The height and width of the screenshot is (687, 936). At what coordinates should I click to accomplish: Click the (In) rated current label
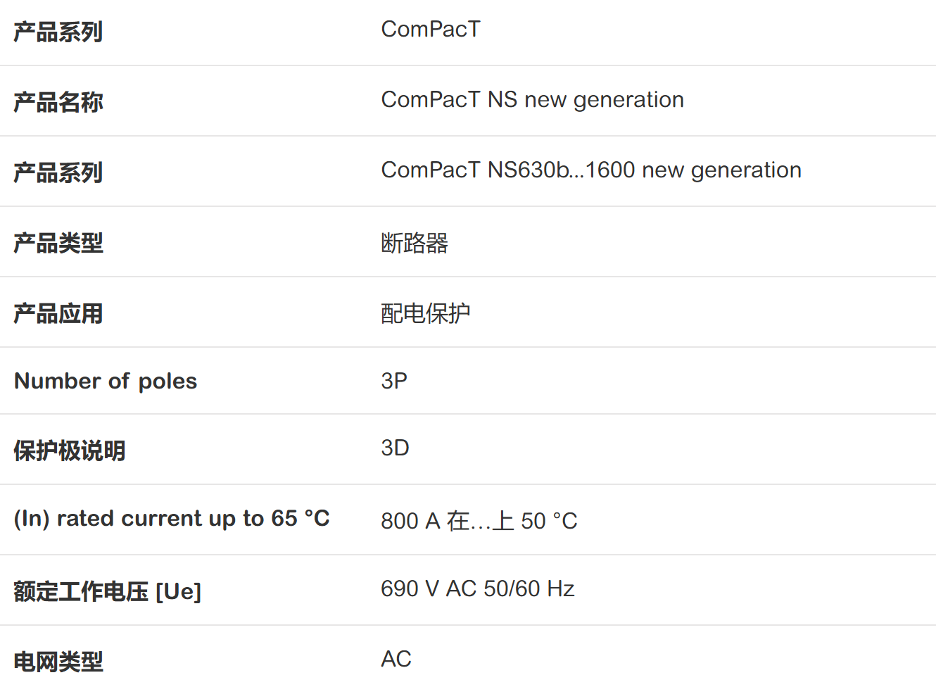(x=172, y=519)
